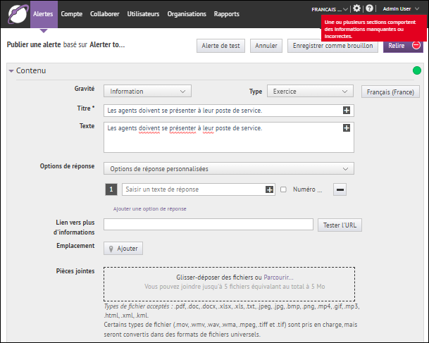Viewport: 429px width, 343px height.
Task: Open the Options de réponse dropdown
Action: point(229,168)
